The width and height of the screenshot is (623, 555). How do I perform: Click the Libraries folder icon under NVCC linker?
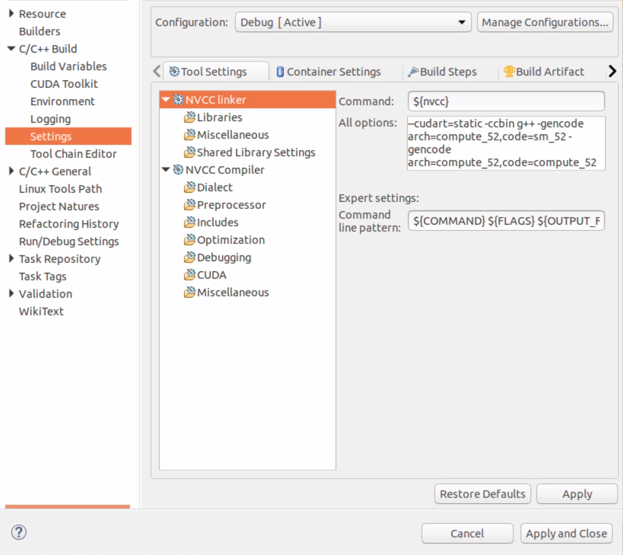[x=189, y=117]
